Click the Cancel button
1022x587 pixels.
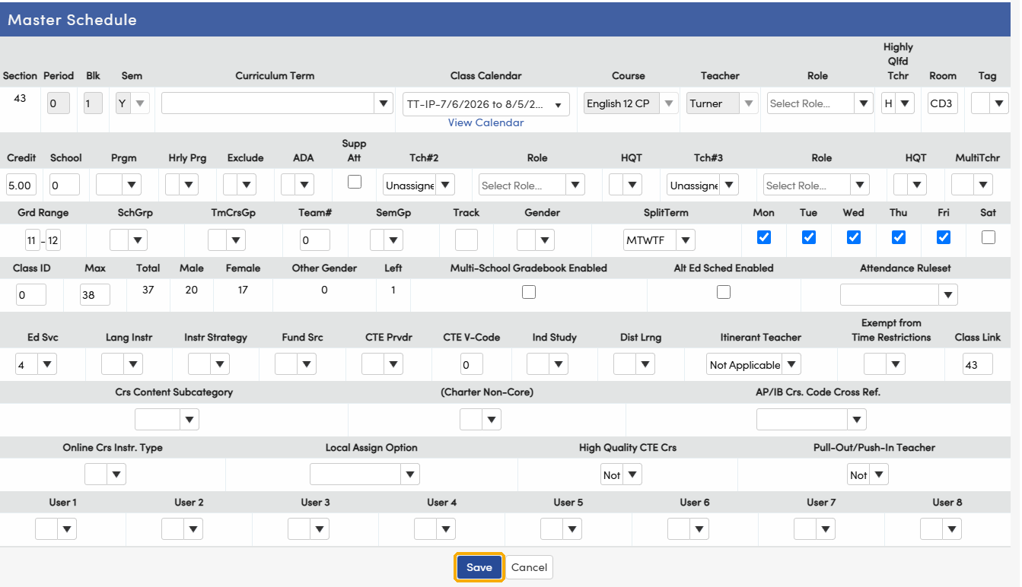point(530,567)
